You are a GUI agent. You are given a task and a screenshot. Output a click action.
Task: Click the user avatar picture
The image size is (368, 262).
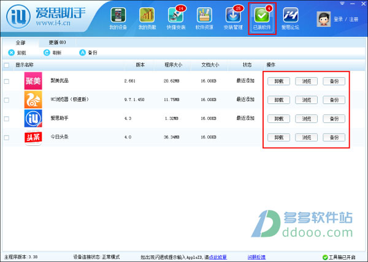click(x=323, y=19)
